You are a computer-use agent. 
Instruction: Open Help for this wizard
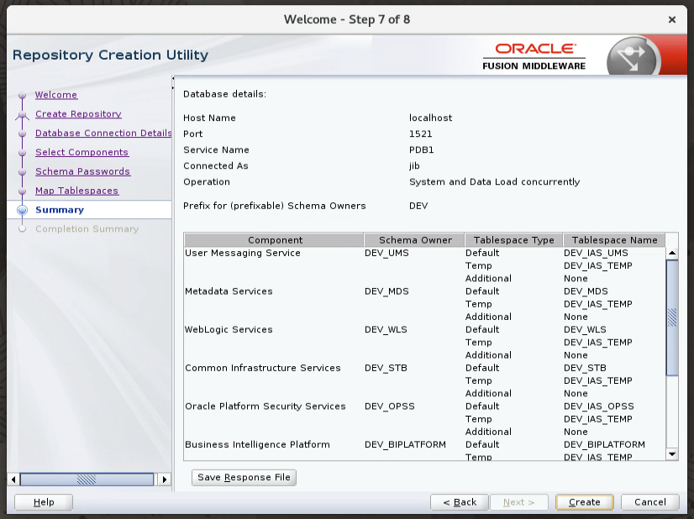coord(44,502)
